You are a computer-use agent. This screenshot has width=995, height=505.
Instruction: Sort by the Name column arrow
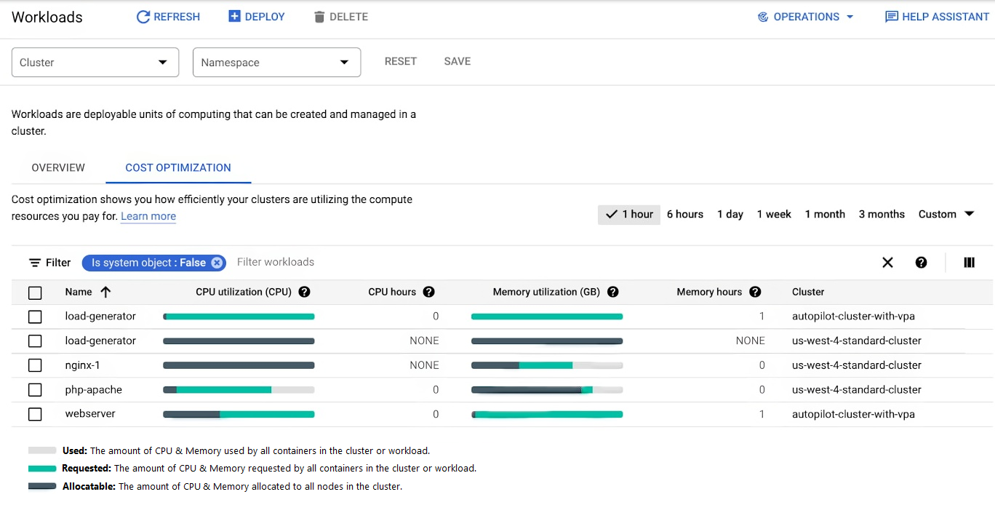[x=105, y=292]
